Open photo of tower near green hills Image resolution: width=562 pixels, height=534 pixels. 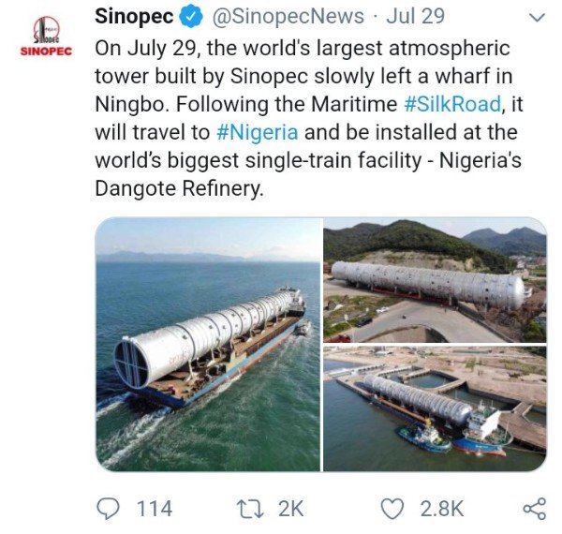point(435,280)
